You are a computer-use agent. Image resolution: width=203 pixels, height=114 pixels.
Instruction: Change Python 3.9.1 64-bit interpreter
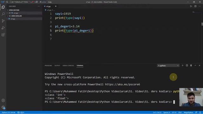[x=9, y=112]
